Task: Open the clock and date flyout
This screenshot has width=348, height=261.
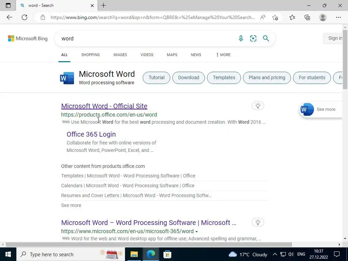Action: click(319, 254)
